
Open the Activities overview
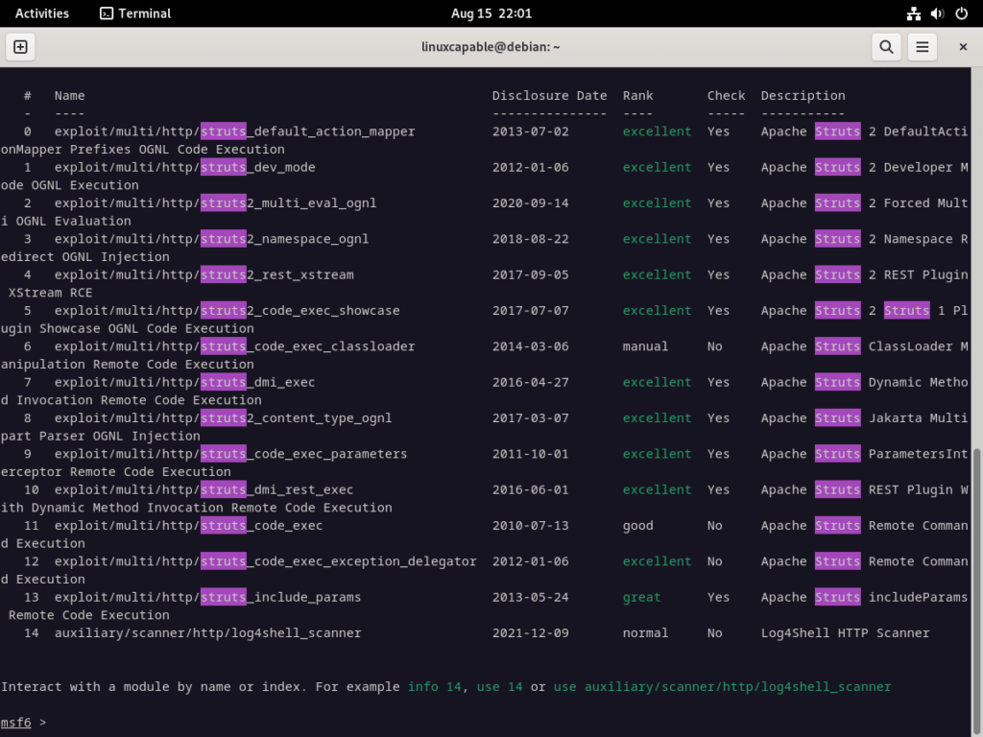[x=42, y=13]
